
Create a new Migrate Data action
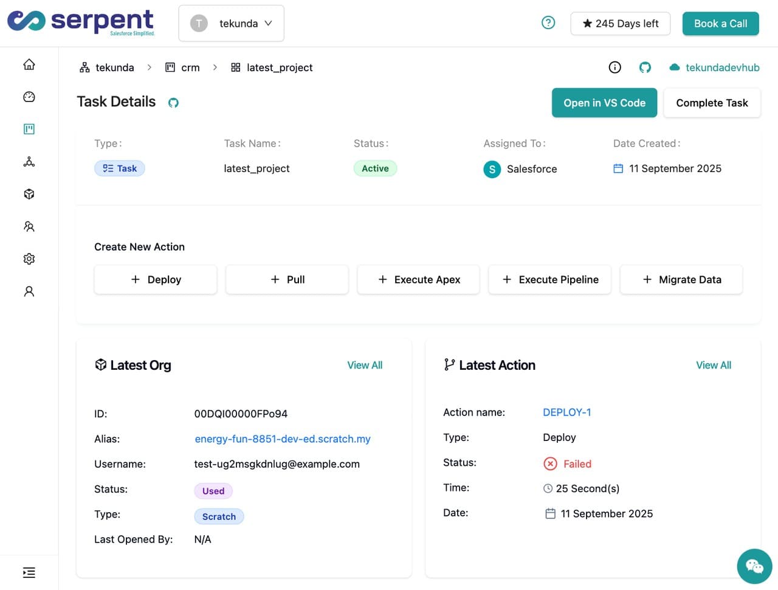pyautogui.click(x=681, y=279)
